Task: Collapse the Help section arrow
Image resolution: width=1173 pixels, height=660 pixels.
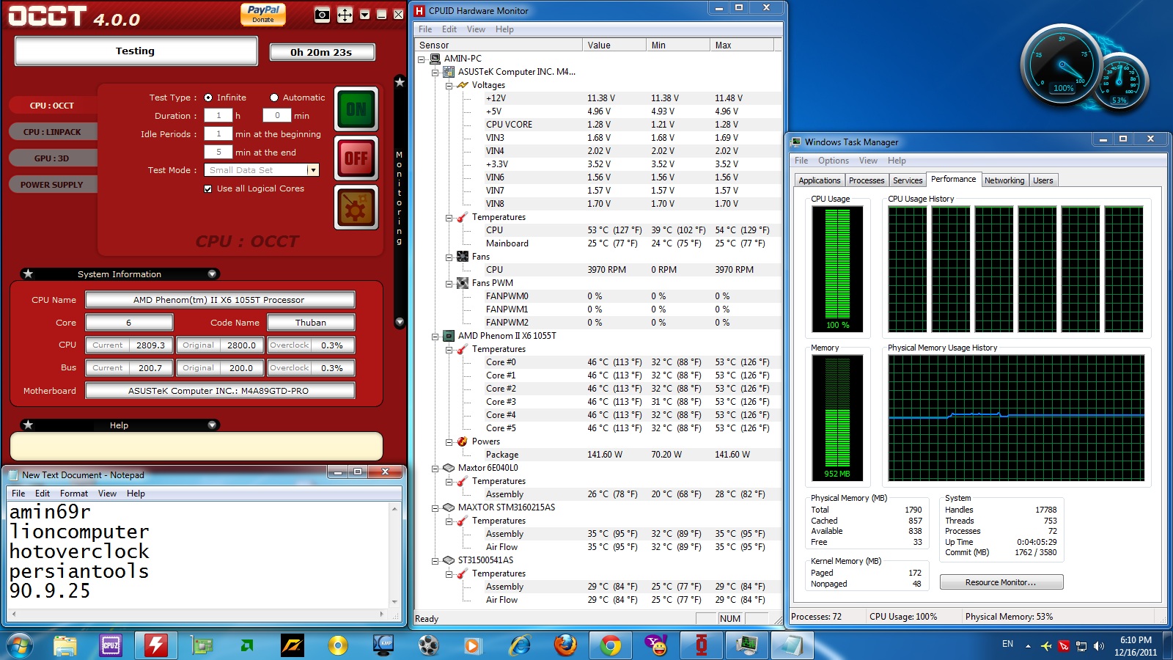Action: 212,425
